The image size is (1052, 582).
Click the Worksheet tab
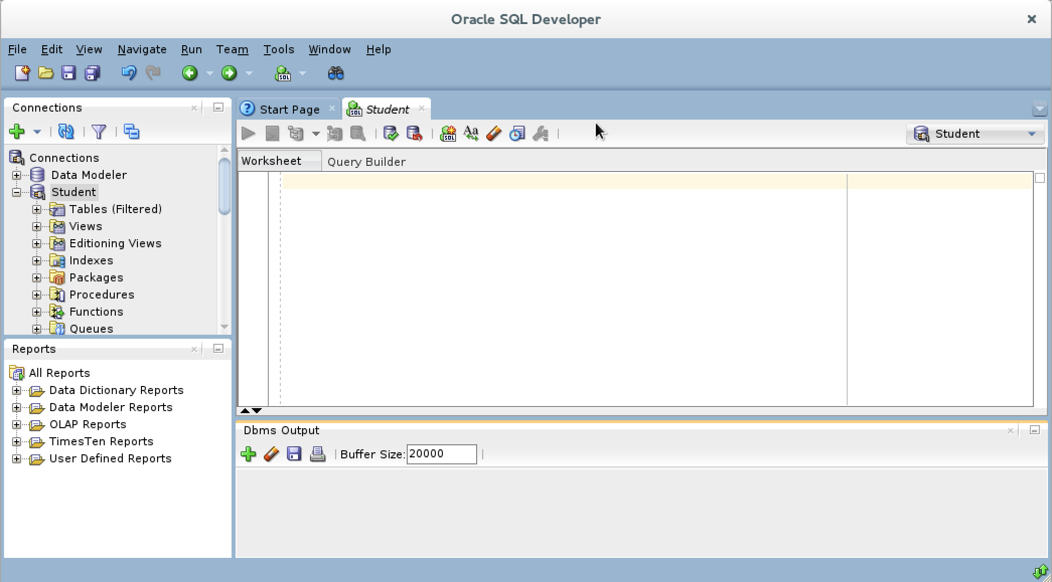tap(272, 160)
